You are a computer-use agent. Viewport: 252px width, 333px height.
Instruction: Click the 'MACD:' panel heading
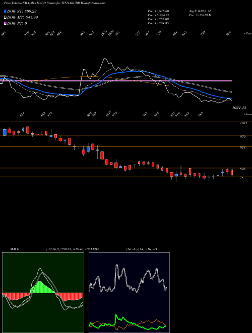click(x=15, y=249)
